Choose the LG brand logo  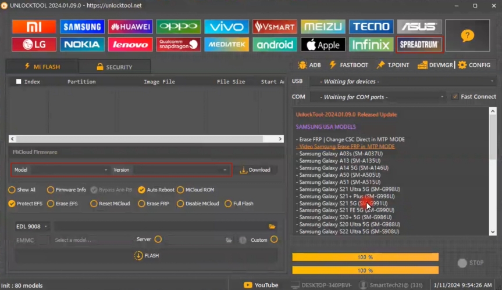pos(34,45)
